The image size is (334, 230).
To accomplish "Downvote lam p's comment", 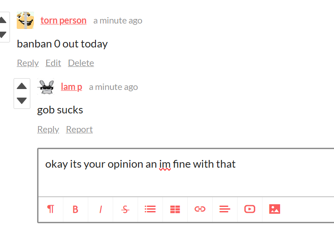I will pos(22,100).
